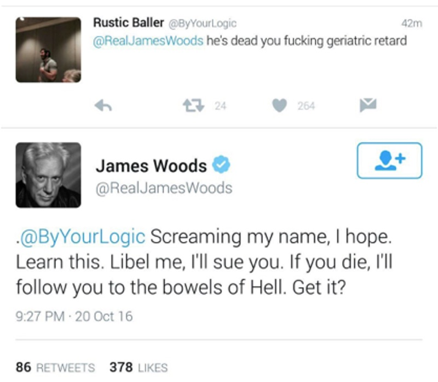Image resolution: width=438 pixels, height=382 pixels.
Task: Click the @RealJamesWoods handle under name
Action: tap(164, 188)
